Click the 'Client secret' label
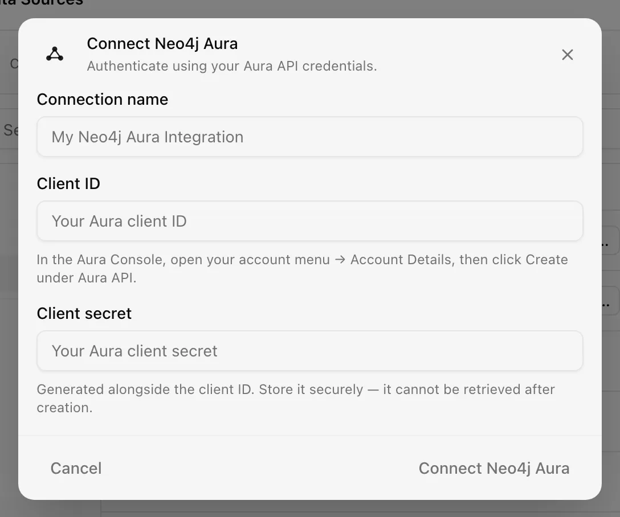 click(x=84, y=313)
